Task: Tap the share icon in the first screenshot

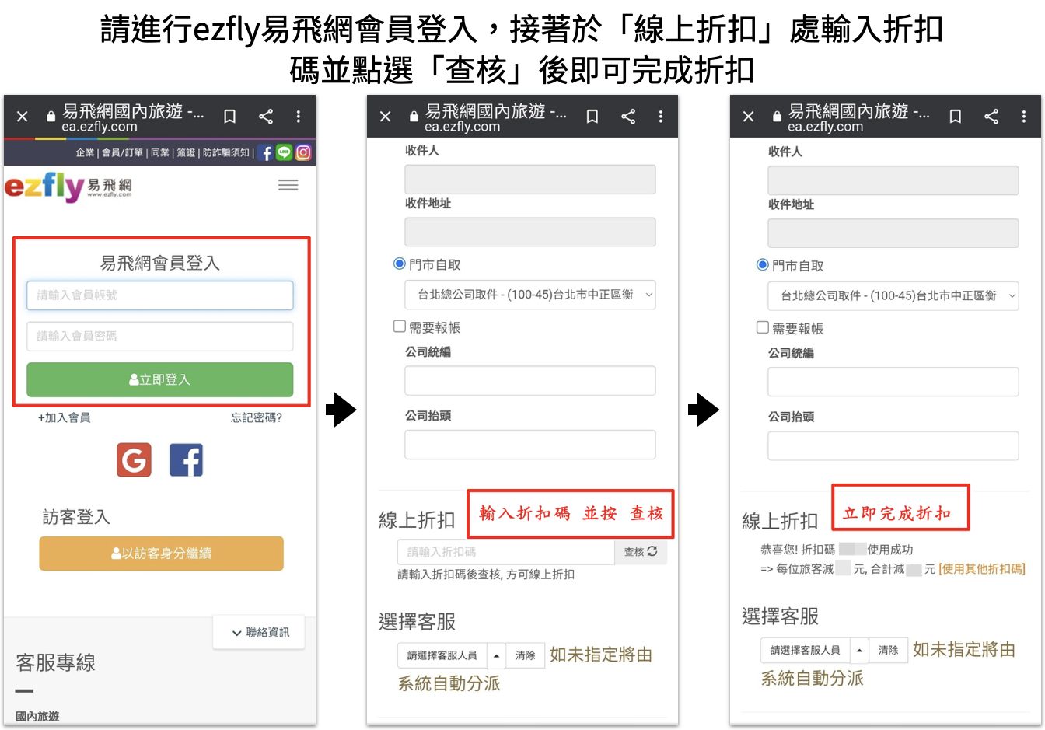Action: point(266,117)
